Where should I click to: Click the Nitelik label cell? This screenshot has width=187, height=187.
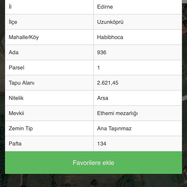(x=49, y=98)
